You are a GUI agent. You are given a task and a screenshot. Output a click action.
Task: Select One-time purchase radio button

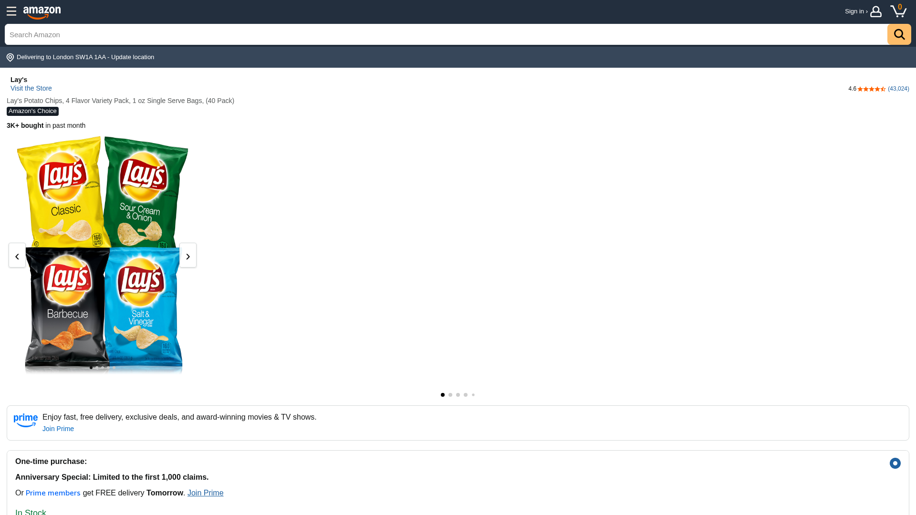tap(895, 463)
